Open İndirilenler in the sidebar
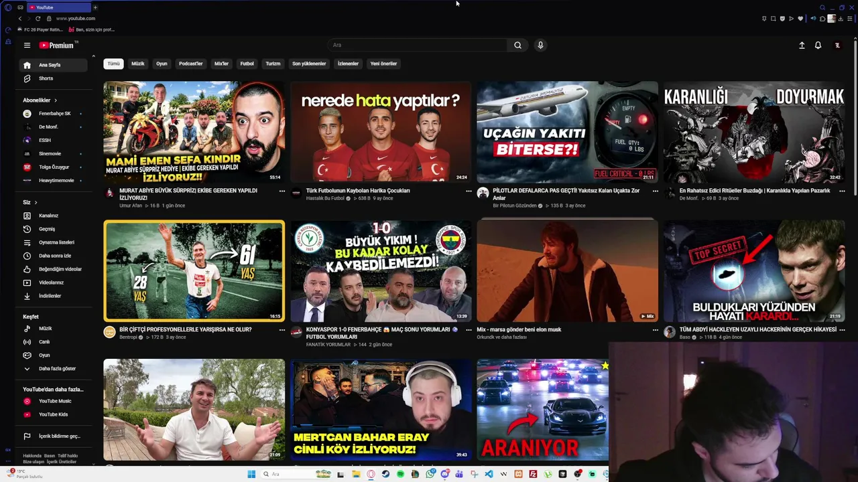858x482 pixels. pos(54,296)
